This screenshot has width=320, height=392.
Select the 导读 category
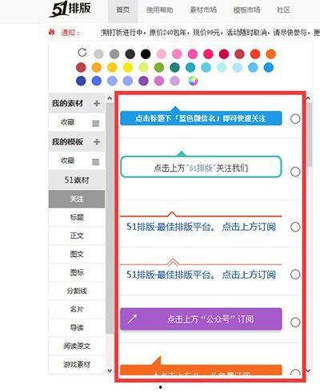click(77, 327)
